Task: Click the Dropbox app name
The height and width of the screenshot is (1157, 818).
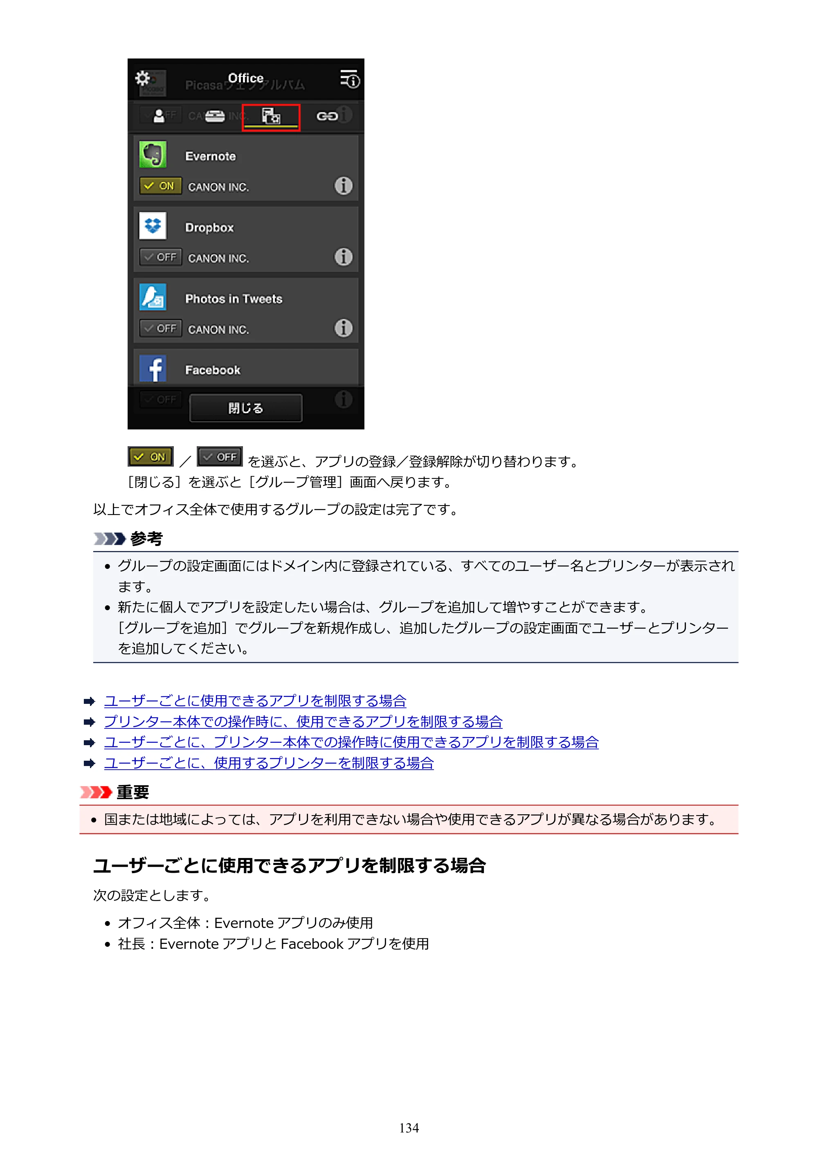Action: pyautogui.click(x=210, y=228)
